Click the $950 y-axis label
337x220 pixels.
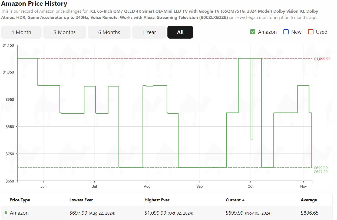[x=9, y=99]
